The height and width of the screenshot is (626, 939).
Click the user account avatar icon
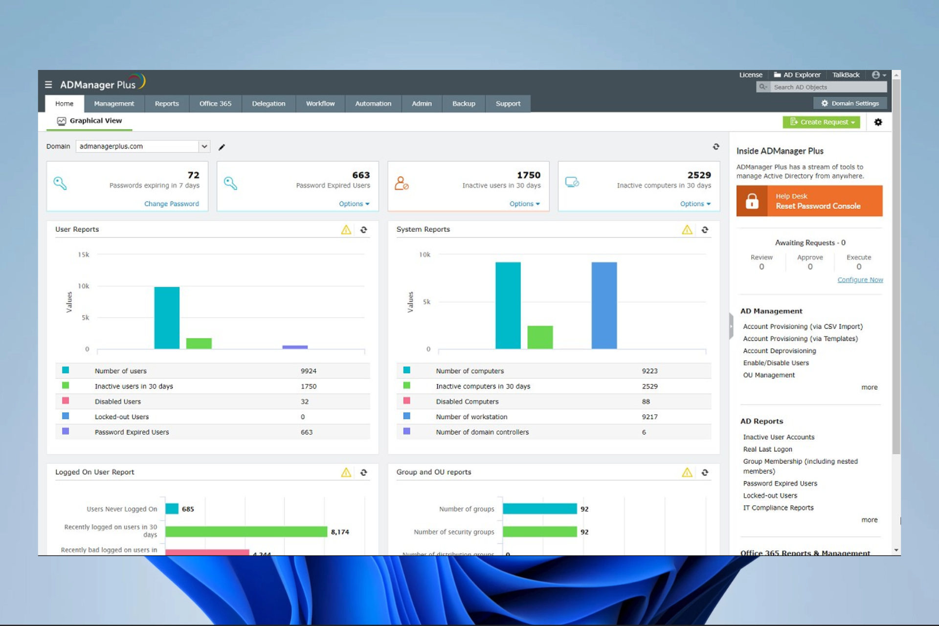tap(876, 75)
